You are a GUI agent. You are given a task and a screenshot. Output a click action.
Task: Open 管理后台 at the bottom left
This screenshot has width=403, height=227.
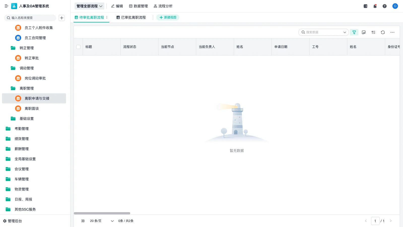point(14,221)
